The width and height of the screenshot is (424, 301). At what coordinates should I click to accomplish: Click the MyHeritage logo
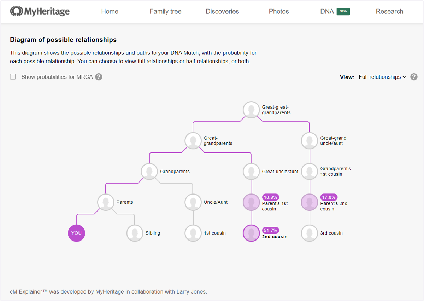(40, 11)
